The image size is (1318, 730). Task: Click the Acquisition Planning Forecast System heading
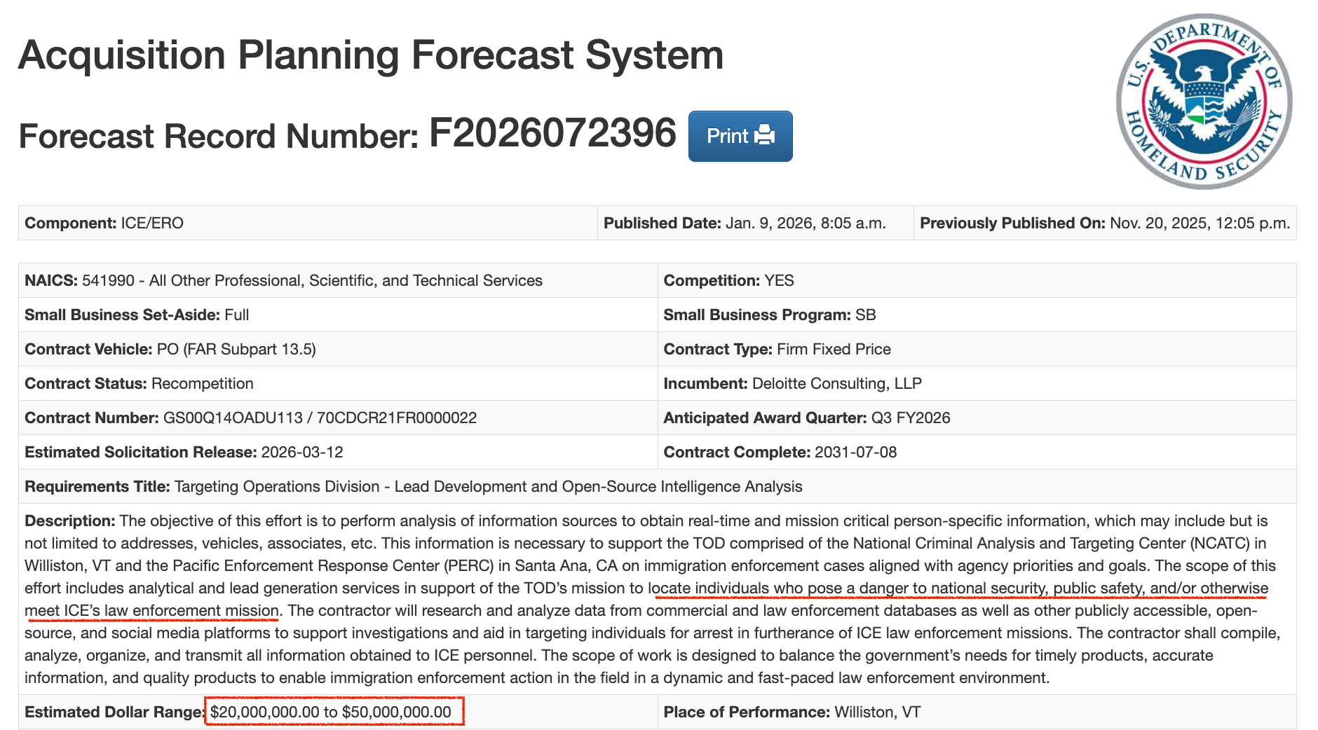[371, 55]
